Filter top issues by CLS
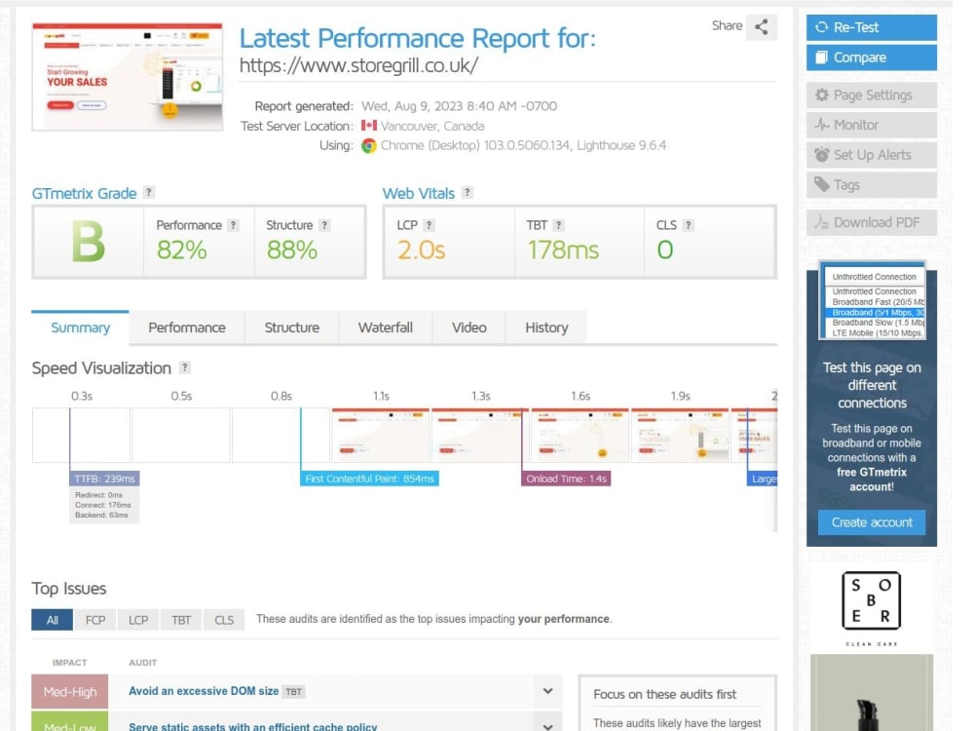This screenshot has height=731, width=974. click(x=224, y=620)
